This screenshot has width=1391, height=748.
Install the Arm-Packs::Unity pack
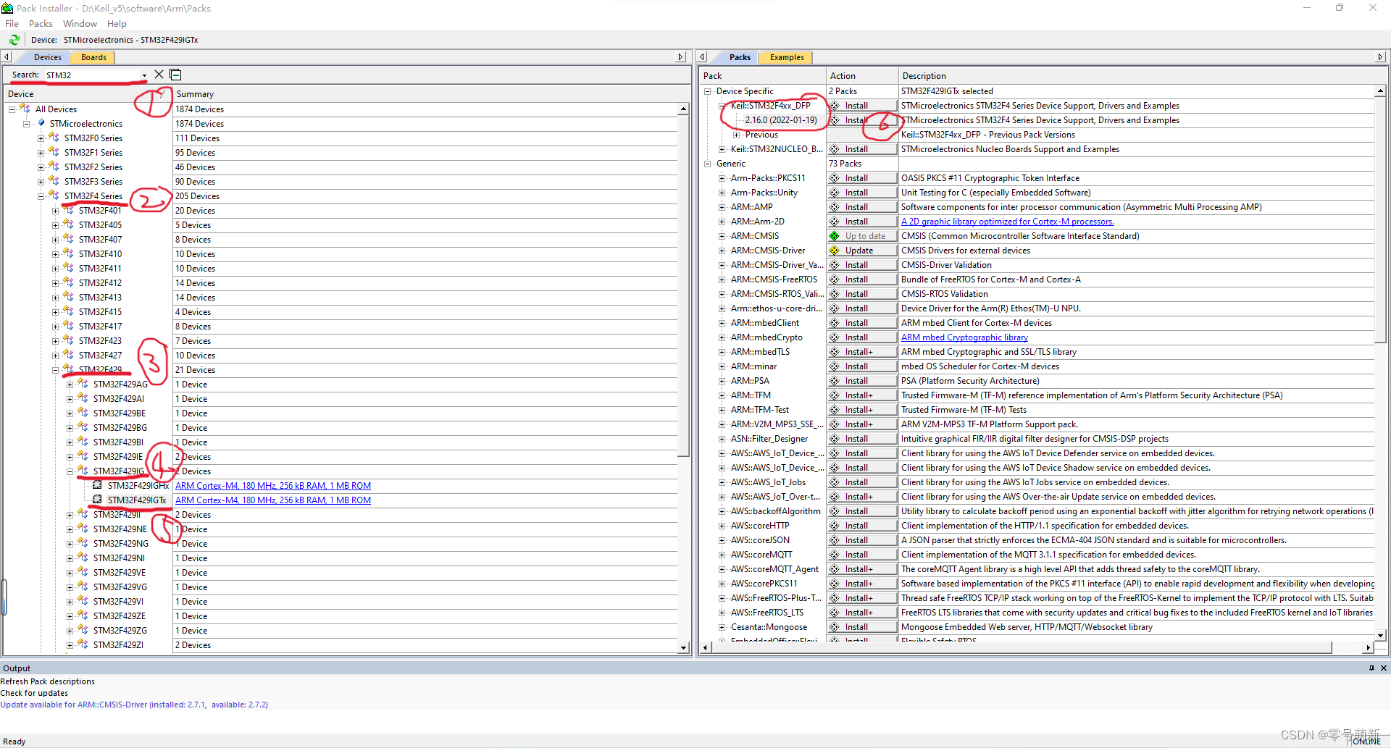click(862, 193)
